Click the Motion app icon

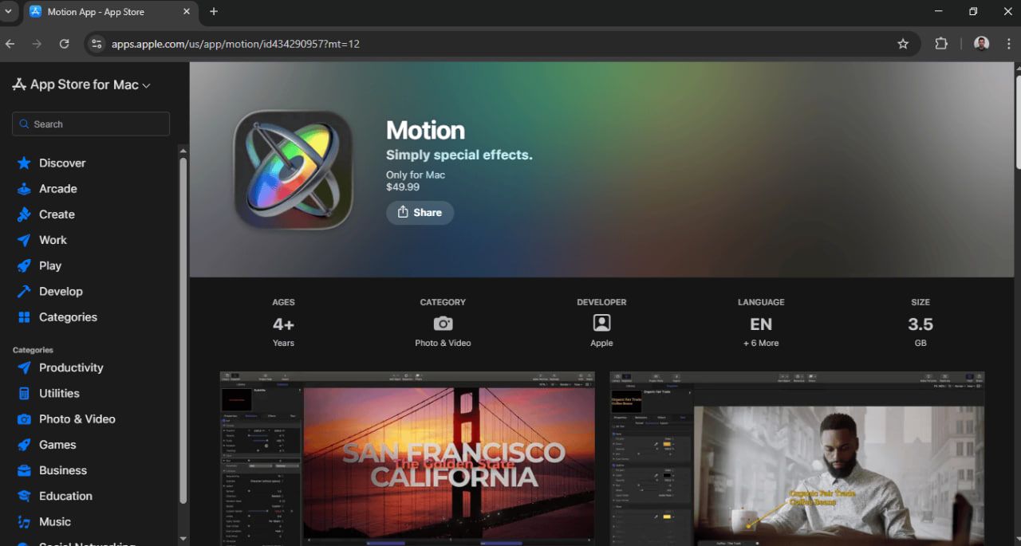point(293,170)
